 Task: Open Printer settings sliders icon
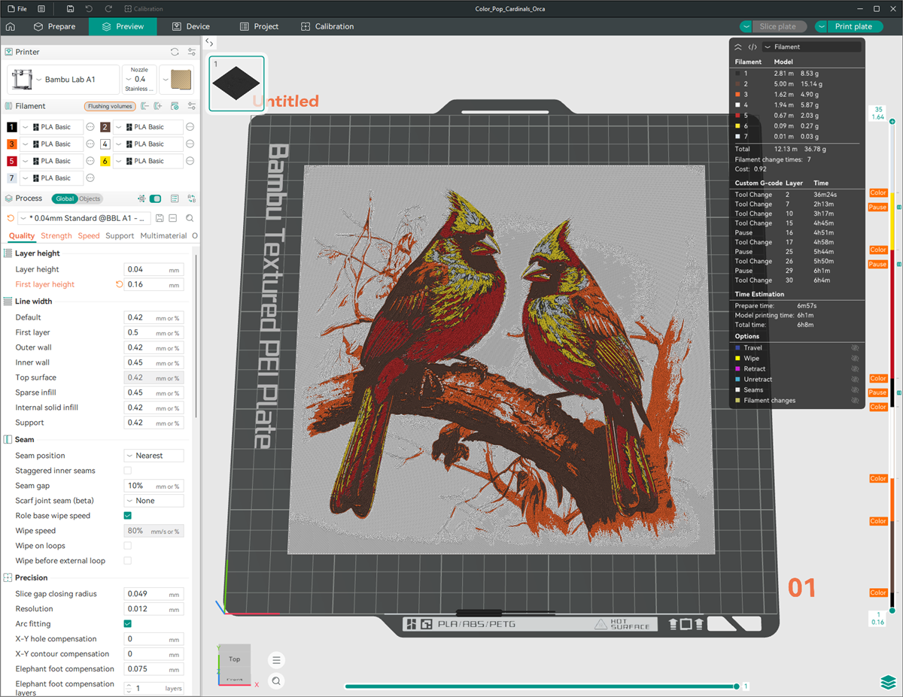192,52
